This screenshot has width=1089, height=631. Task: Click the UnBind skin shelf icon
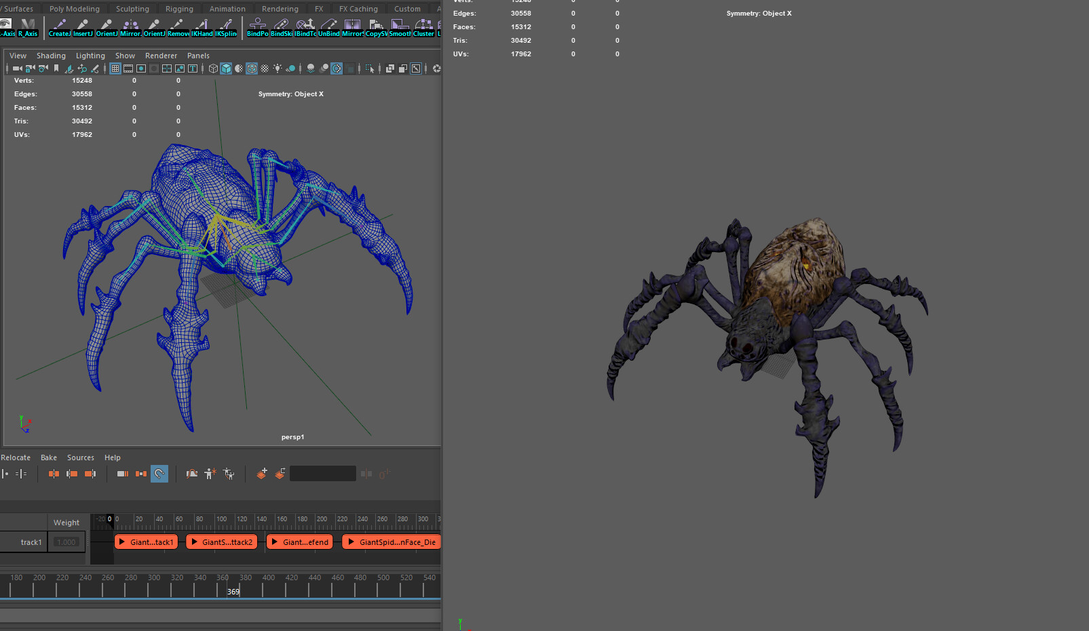click(329, 27)
